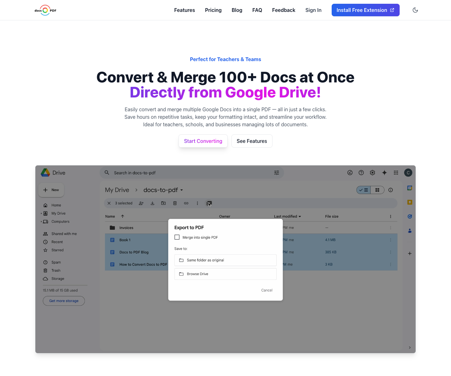
Task: Click the Export to PDF extension icon
Action: pos(209,203)
